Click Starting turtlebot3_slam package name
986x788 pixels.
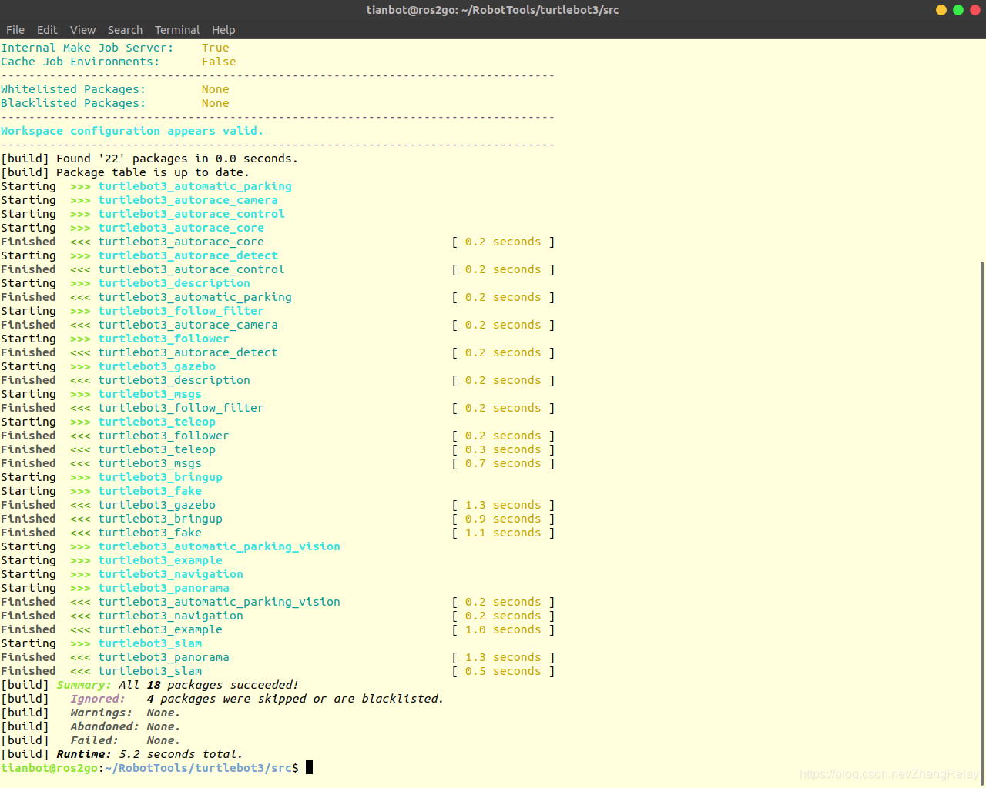[149, 643]
